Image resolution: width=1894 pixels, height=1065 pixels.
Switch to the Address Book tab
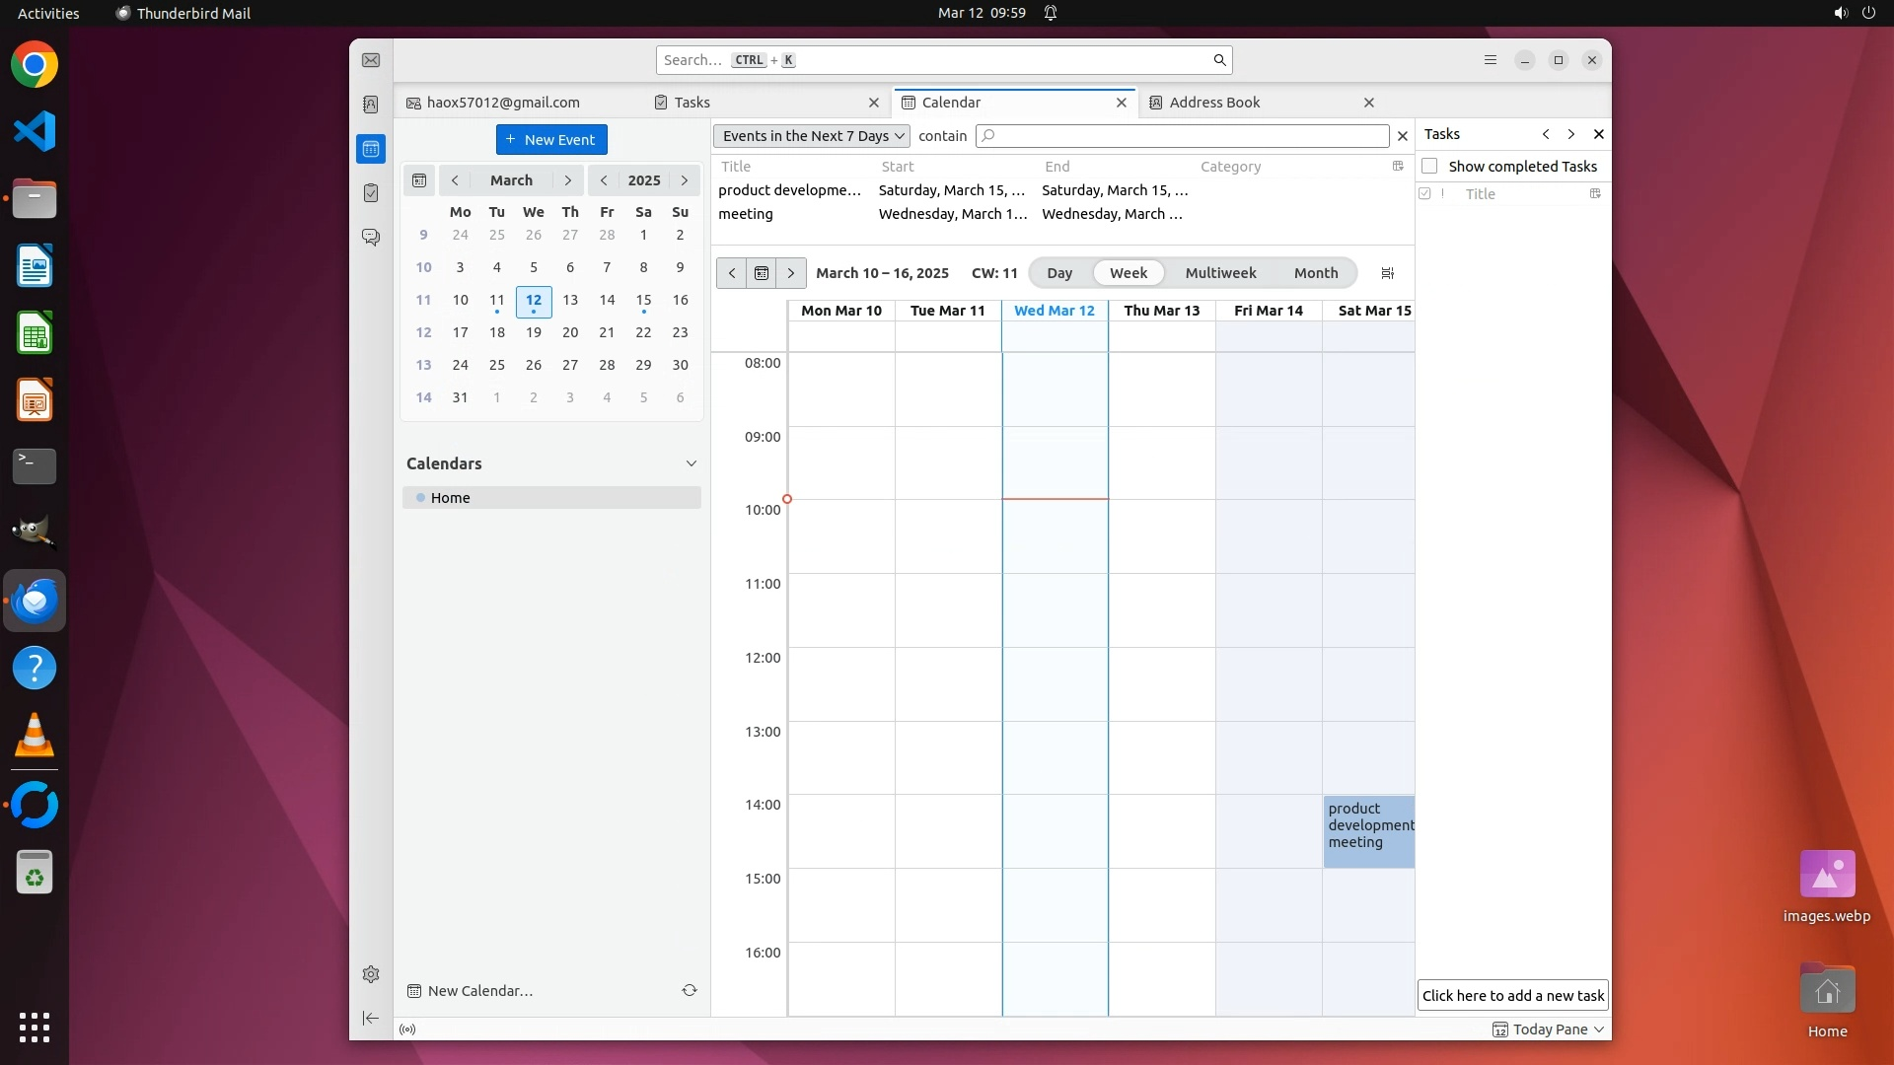coord(1214,103)
